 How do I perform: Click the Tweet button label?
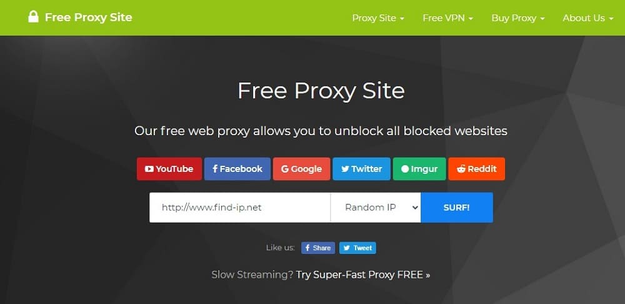coord(362,248)
